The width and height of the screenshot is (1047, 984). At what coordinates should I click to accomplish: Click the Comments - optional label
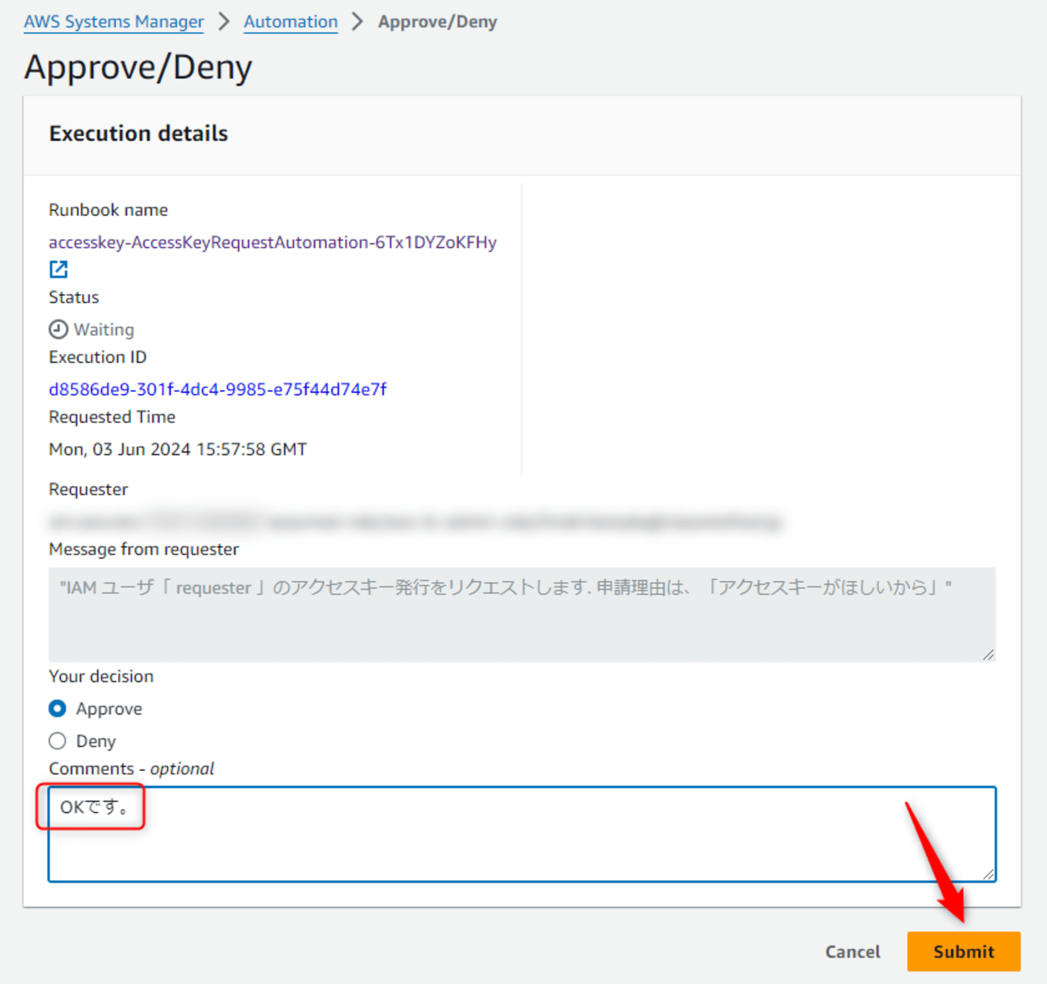[x=131, y=768]
